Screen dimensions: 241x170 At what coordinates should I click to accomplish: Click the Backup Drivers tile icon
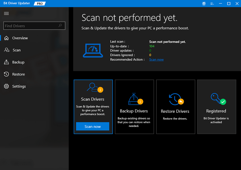click(x=135, y=99)
